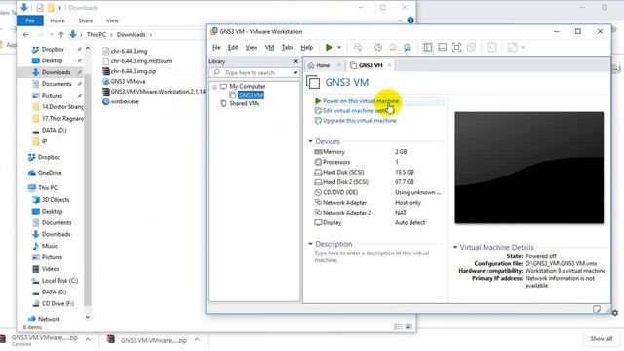The height and width of the screenshot is (351, 624).
Task: Open the VM menu
Action: (269, 48)
